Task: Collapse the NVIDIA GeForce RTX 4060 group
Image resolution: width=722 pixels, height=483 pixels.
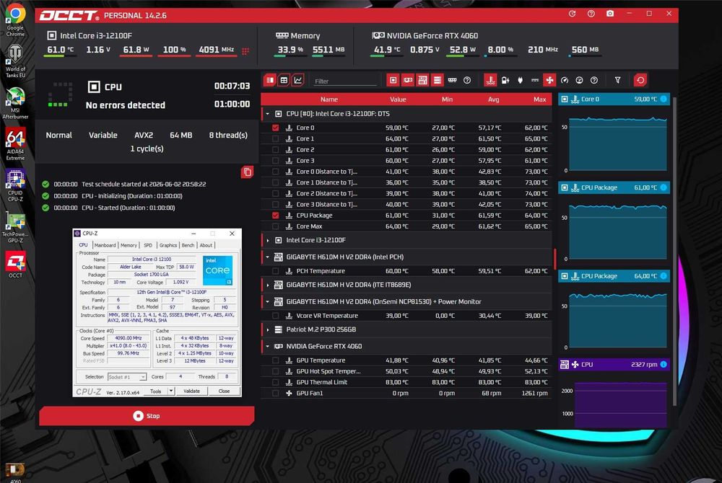Action: [268, 347]
